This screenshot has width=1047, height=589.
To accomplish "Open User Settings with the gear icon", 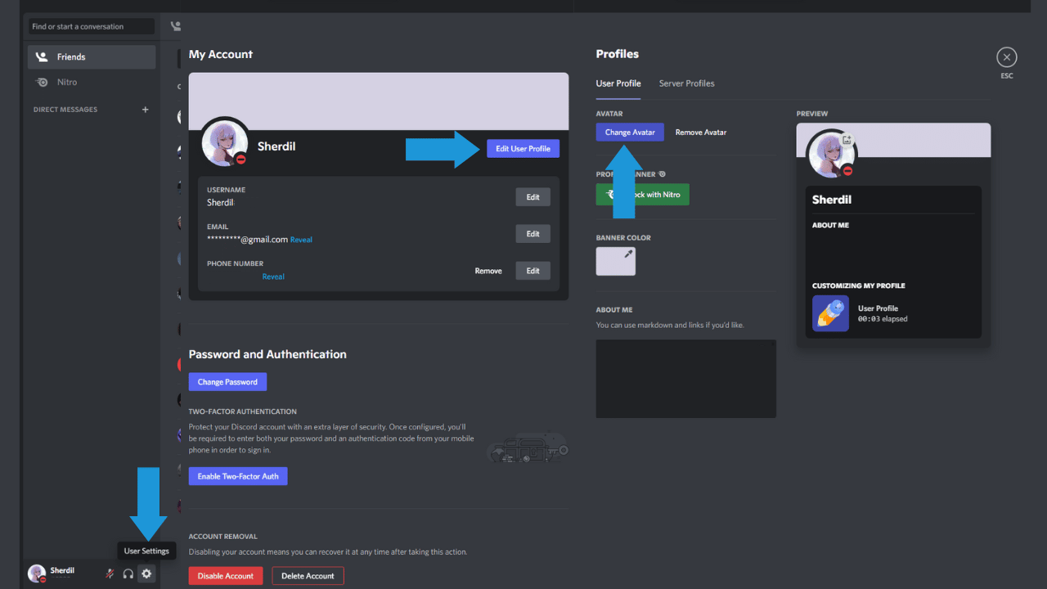I will [x=146, y=573].
